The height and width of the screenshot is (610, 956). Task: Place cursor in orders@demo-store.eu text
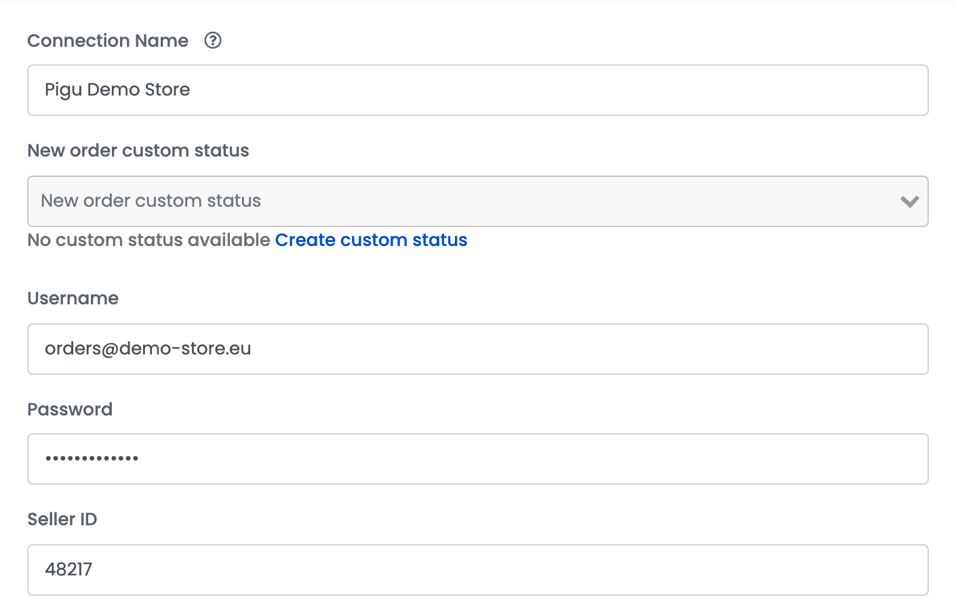(148, 348)
